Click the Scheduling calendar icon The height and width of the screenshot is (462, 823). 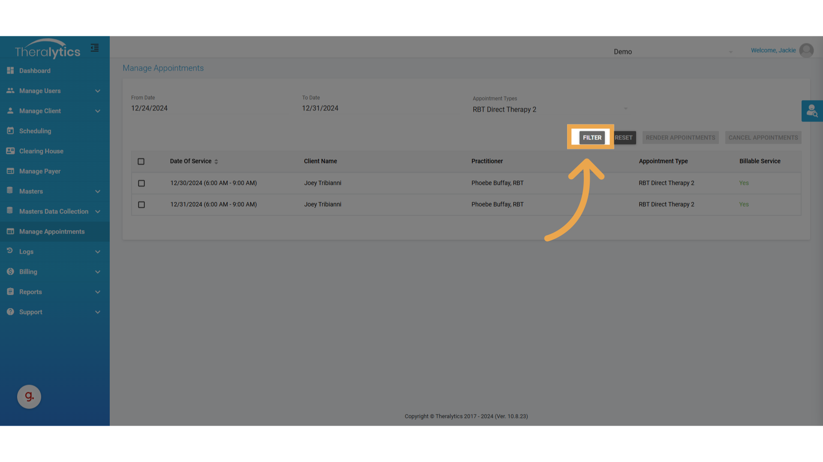(10, 131)
